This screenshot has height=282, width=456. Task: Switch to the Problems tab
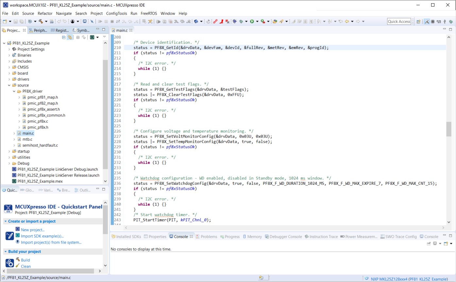coord(208,237)
